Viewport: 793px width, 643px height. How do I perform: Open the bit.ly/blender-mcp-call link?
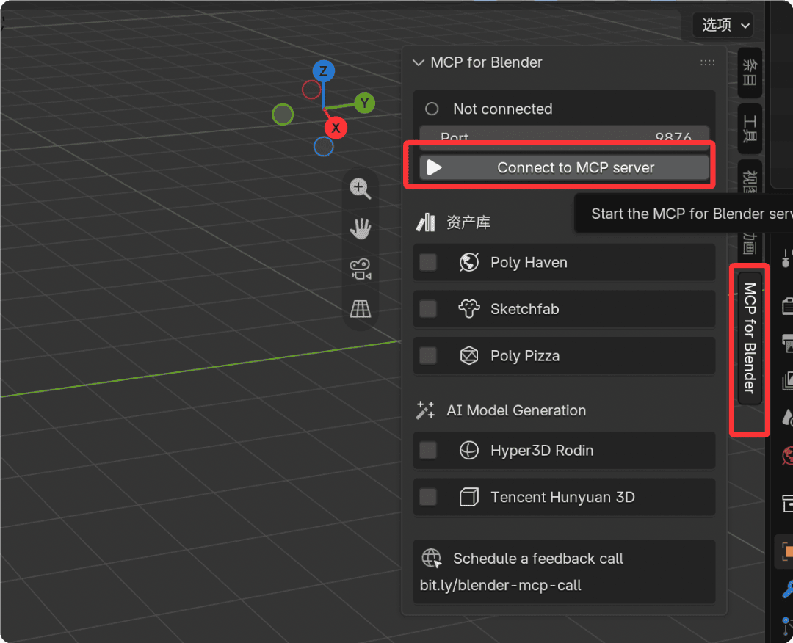point(500,585)
